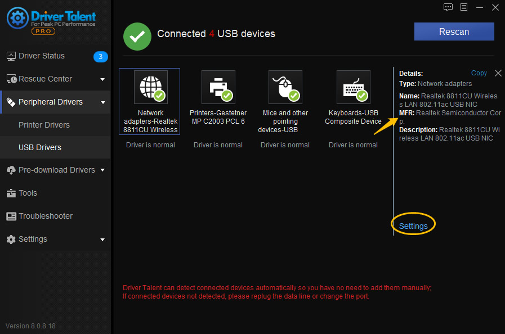Click the Driver Talent title text
Image resolution: width=505 pixels, height=334 pixels.
[64, 16]
